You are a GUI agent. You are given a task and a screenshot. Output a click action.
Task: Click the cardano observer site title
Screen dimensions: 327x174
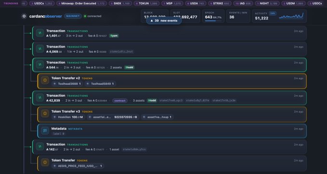point(46,16)
